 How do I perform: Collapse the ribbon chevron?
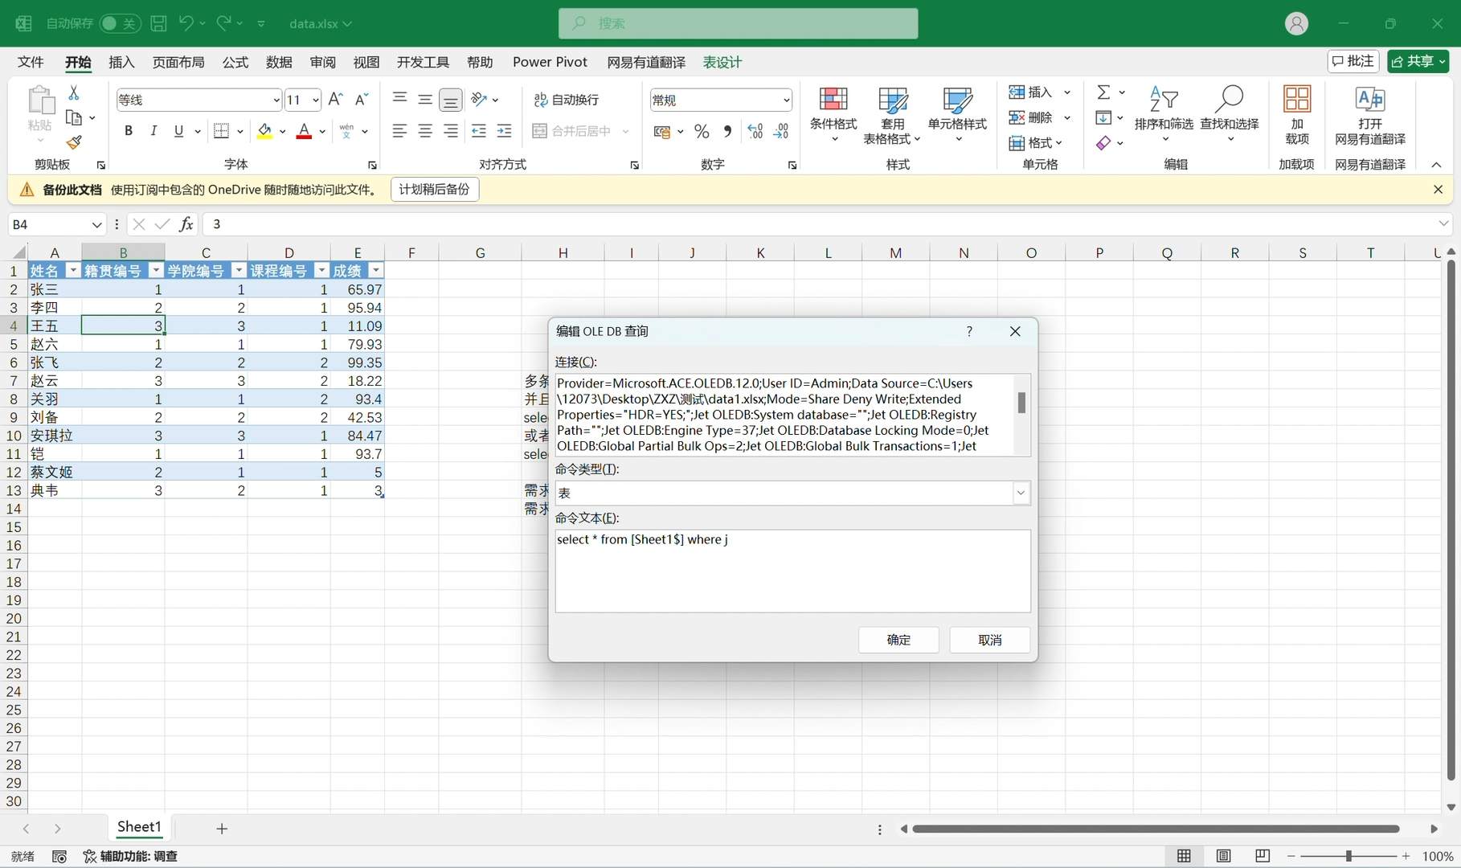click(x=1436, y=165)
